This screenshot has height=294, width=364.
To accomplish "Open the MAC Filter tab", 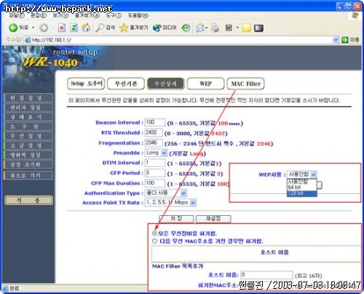I will point(245,84).
